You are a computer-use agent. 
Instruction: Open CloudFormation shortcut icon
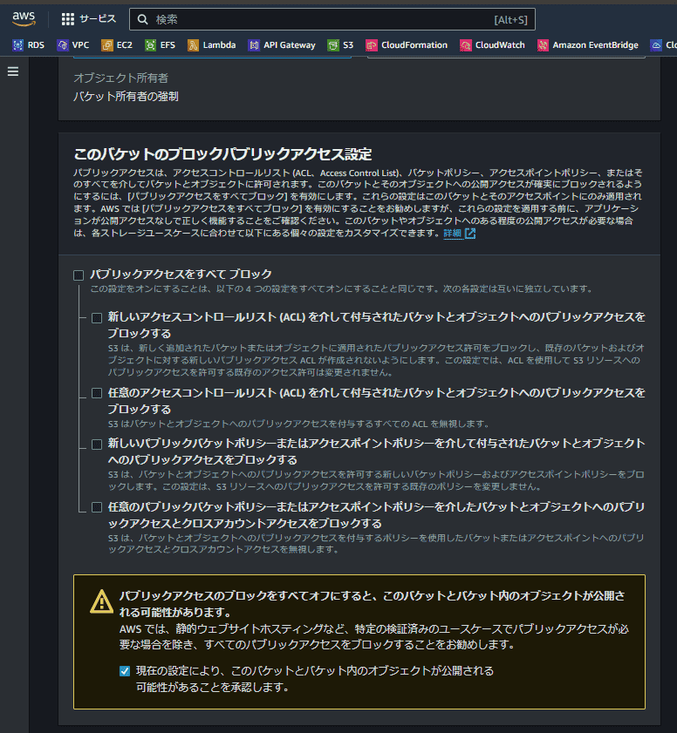coord(372,45)
